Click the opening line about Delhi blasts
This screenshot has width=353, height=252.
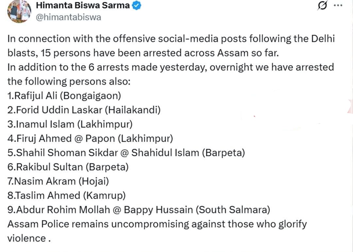(x=171, y=39)
